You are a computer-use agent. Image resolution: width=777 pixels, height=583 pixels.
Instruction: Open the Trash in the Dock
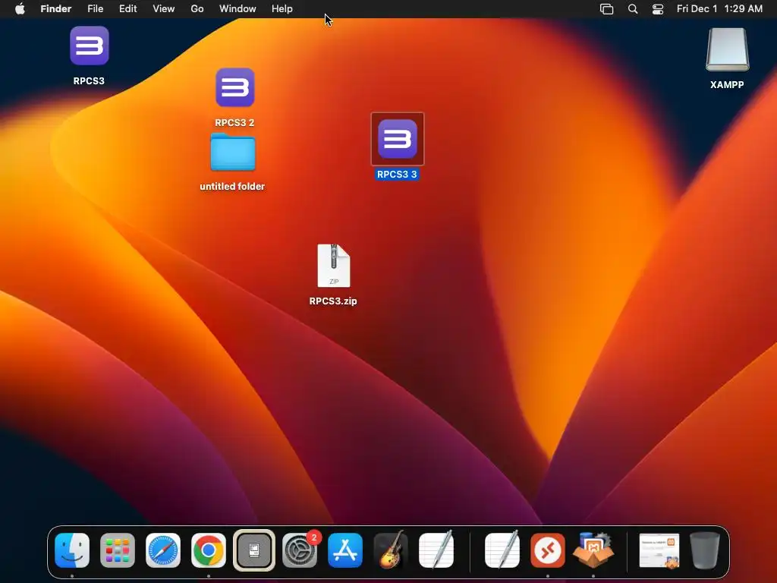[x=705, y=550]
